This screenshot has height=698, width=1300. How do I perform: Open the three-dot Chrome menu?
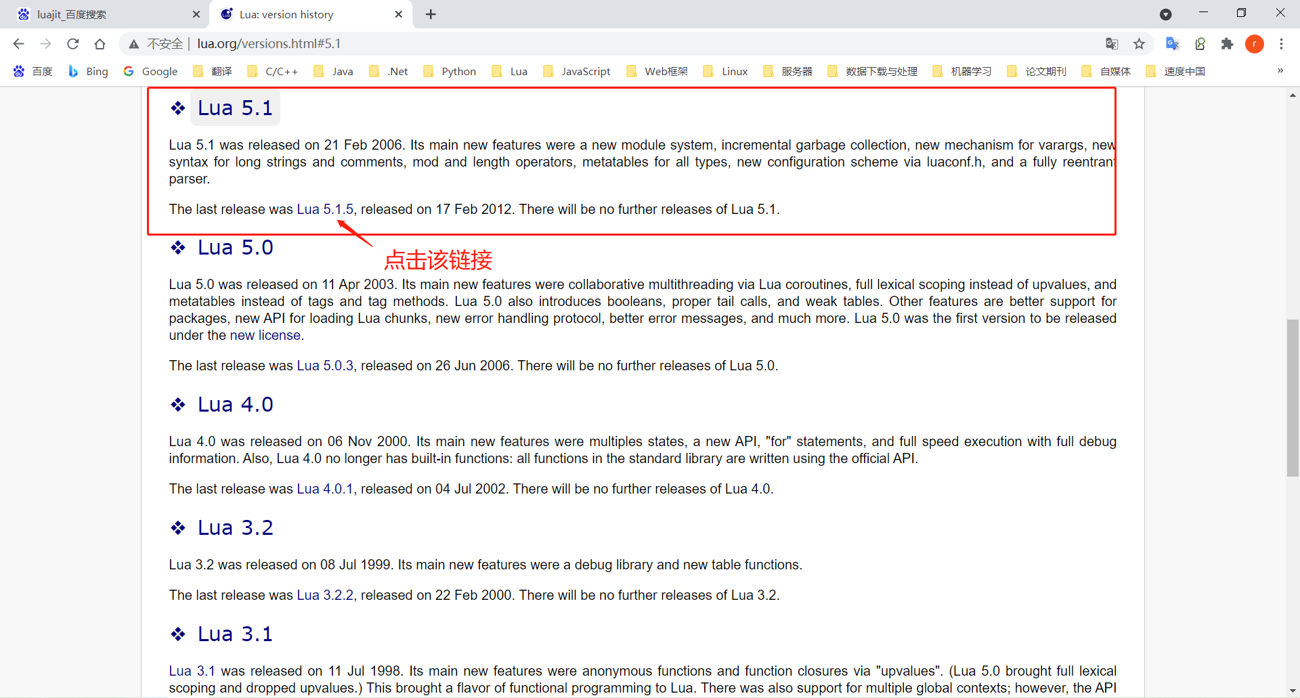1282,43
